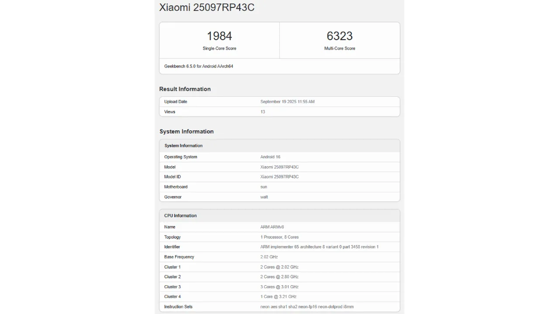Select the 'Governor' row label

coord(173,197)
